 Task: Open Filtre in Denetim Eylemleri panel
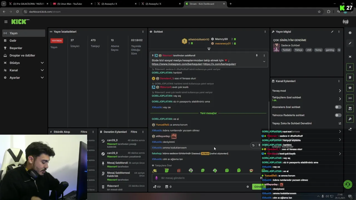134,132
